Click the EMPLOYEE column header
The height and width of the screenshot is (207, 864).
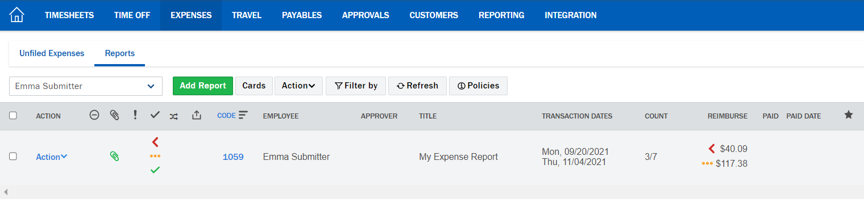[x=281, y=116]
